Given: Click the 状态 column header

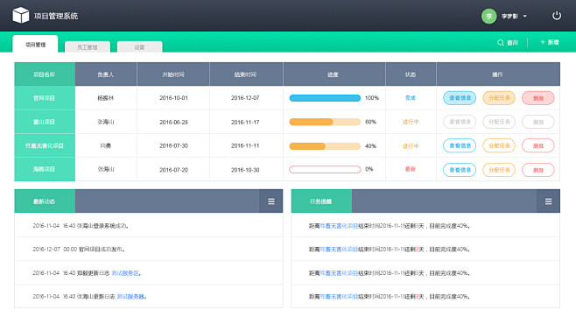Looking at the screenshot, I should 411,74.
